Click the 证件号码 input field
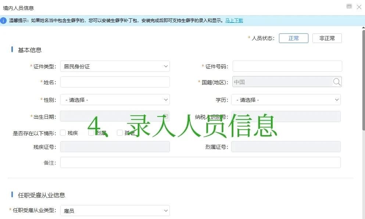 point(287,66)
